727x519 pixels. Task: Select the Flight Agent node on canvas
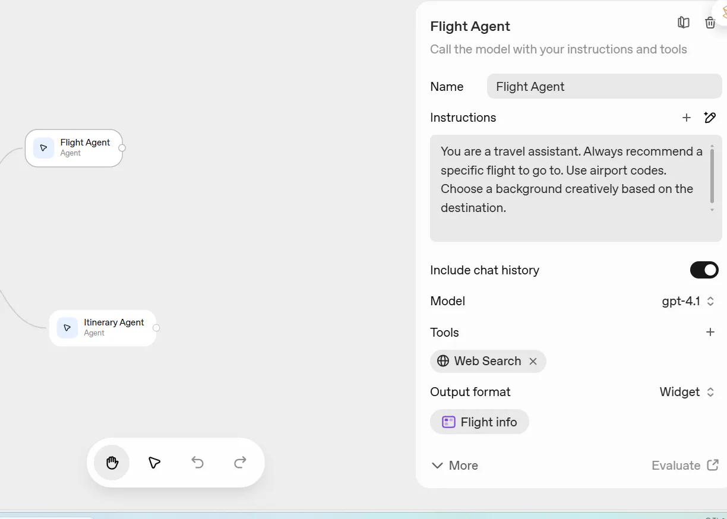[74, 148]
